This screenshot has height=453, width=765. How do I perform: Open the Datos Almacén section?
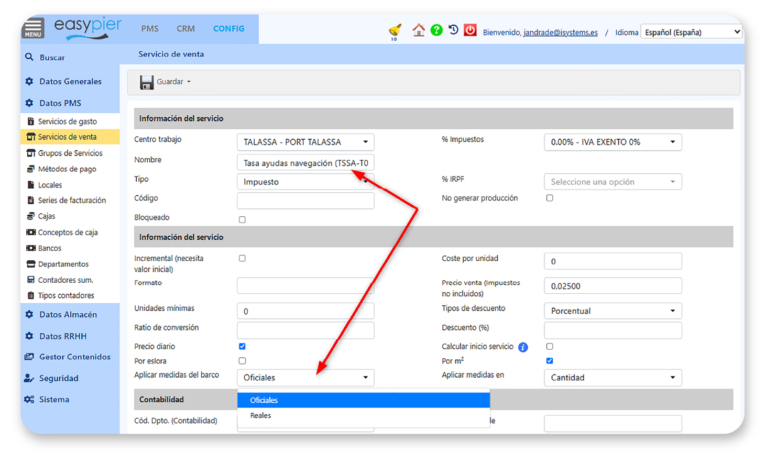point(68,314)
